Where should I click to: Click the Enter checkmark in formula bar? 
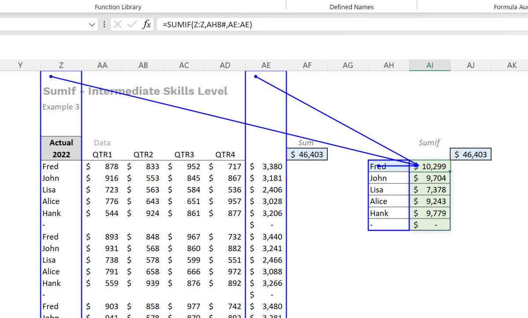(132, 25)
